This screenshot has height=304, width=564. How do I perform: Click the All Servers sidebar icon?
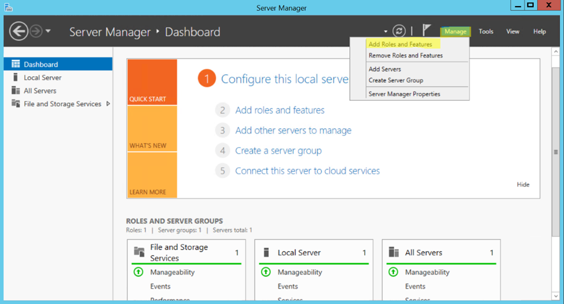(x=15, y=90)
